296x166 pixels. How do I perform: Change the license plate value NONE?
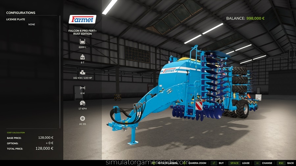(32, 25)
